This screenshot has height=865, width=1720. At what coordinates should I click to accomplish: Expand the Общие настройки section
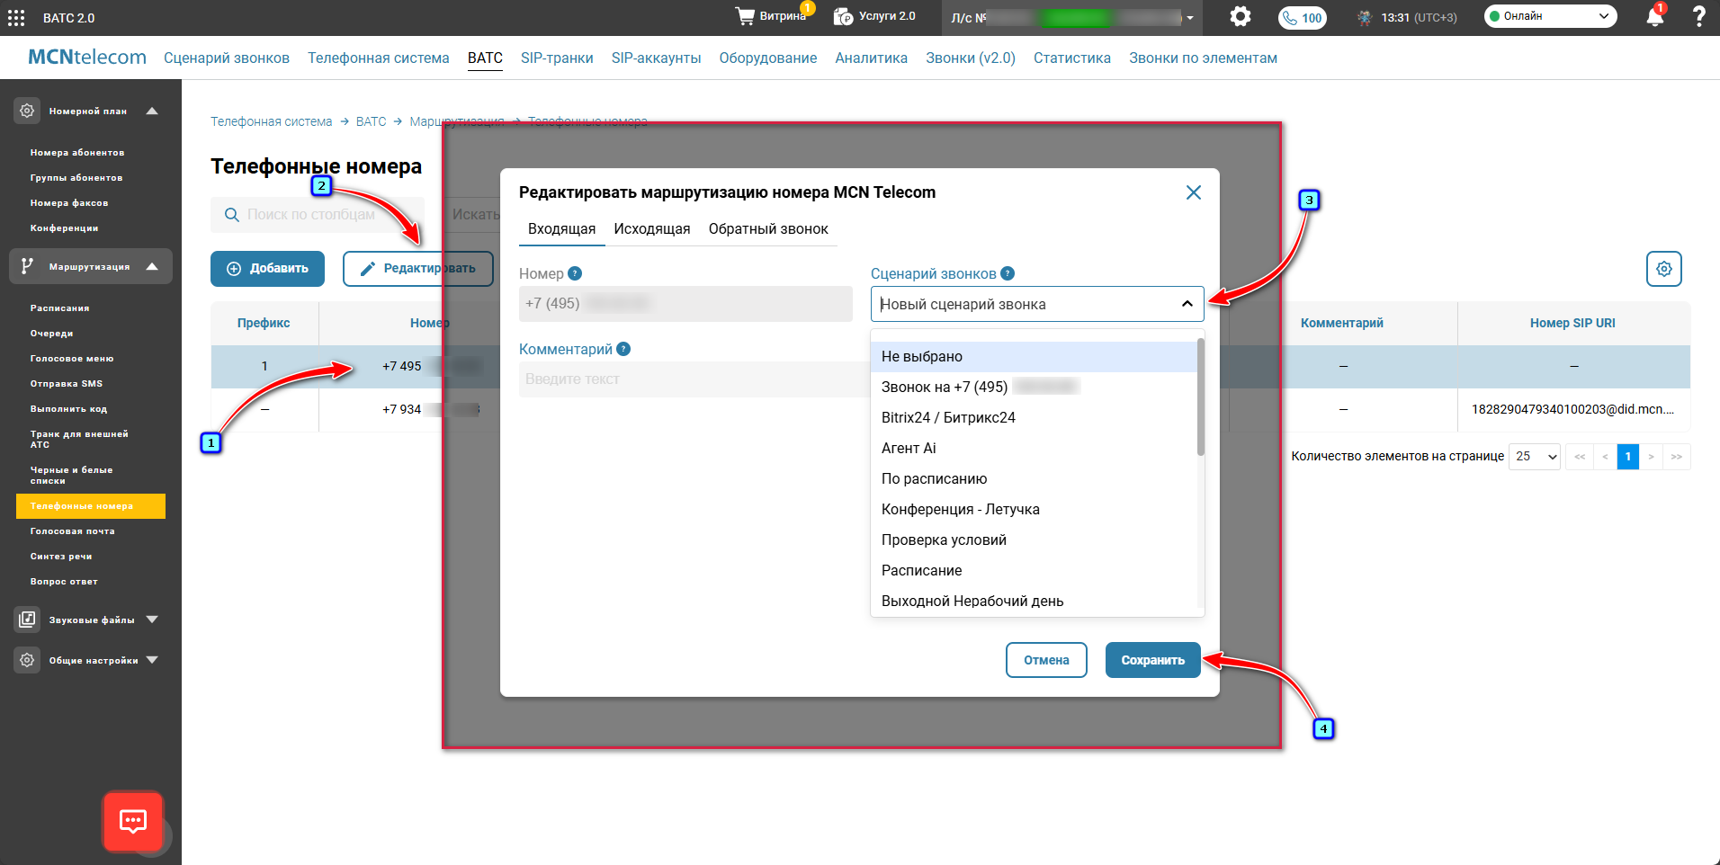point(152,660)
